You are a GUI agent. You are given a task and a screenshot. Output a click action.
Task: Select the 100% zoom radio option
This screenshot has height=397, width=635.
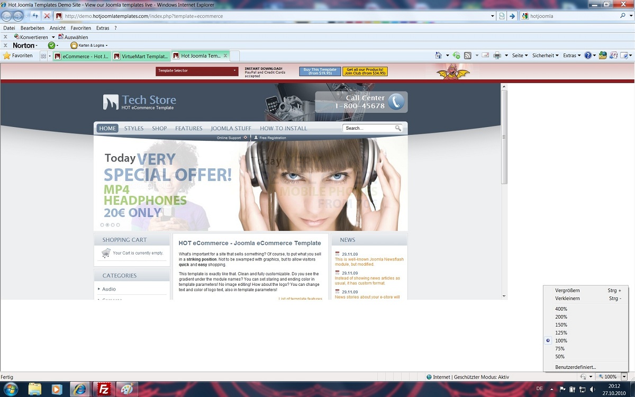(548, 341)
